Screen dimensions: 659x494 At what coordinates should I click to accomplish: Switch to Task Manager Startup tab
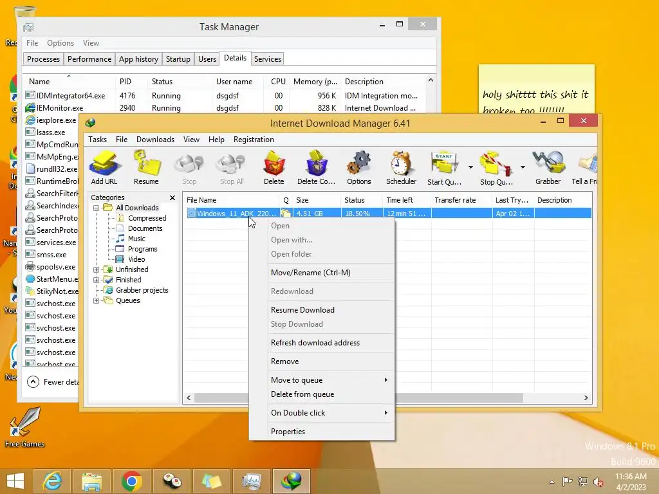[178, 59]
